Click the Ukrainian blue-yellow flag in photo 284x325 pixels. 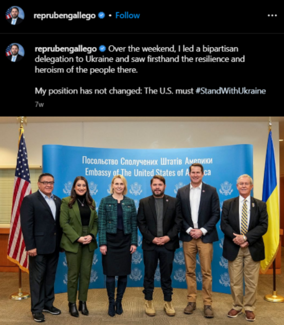271,199
